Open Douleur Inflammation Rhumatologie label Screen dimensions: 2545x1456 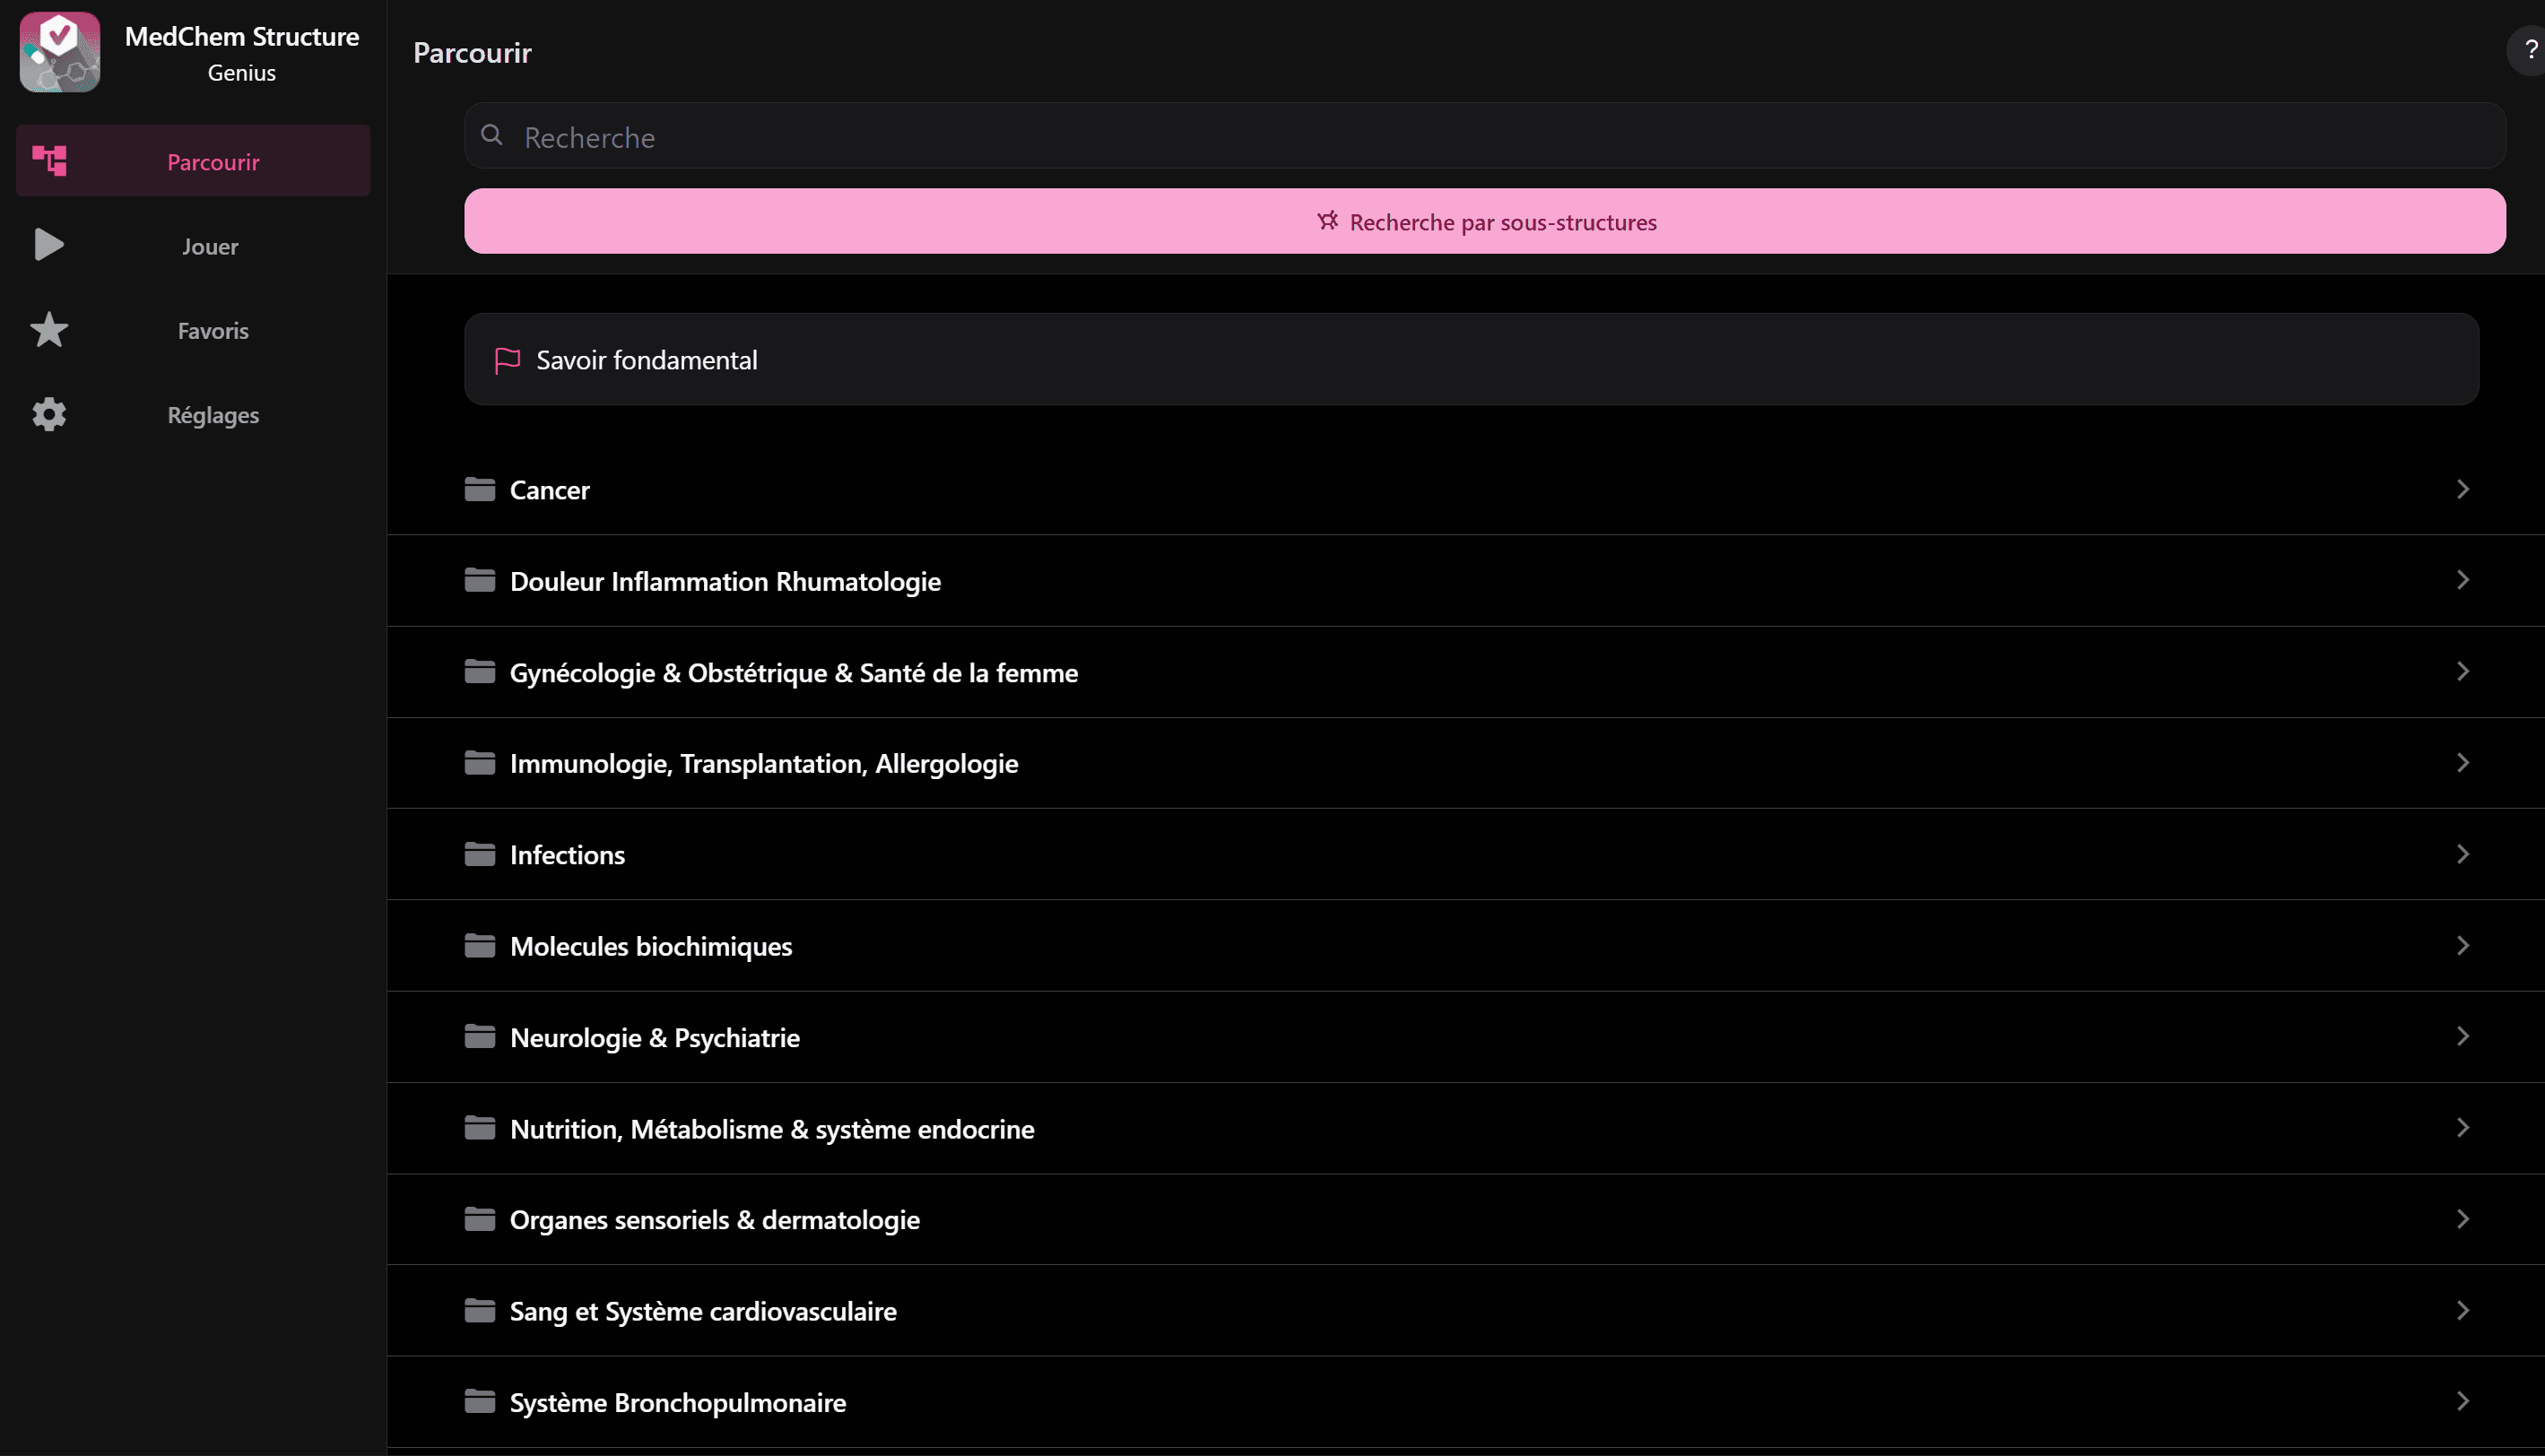pyautogui.click(x=725, y=581)
